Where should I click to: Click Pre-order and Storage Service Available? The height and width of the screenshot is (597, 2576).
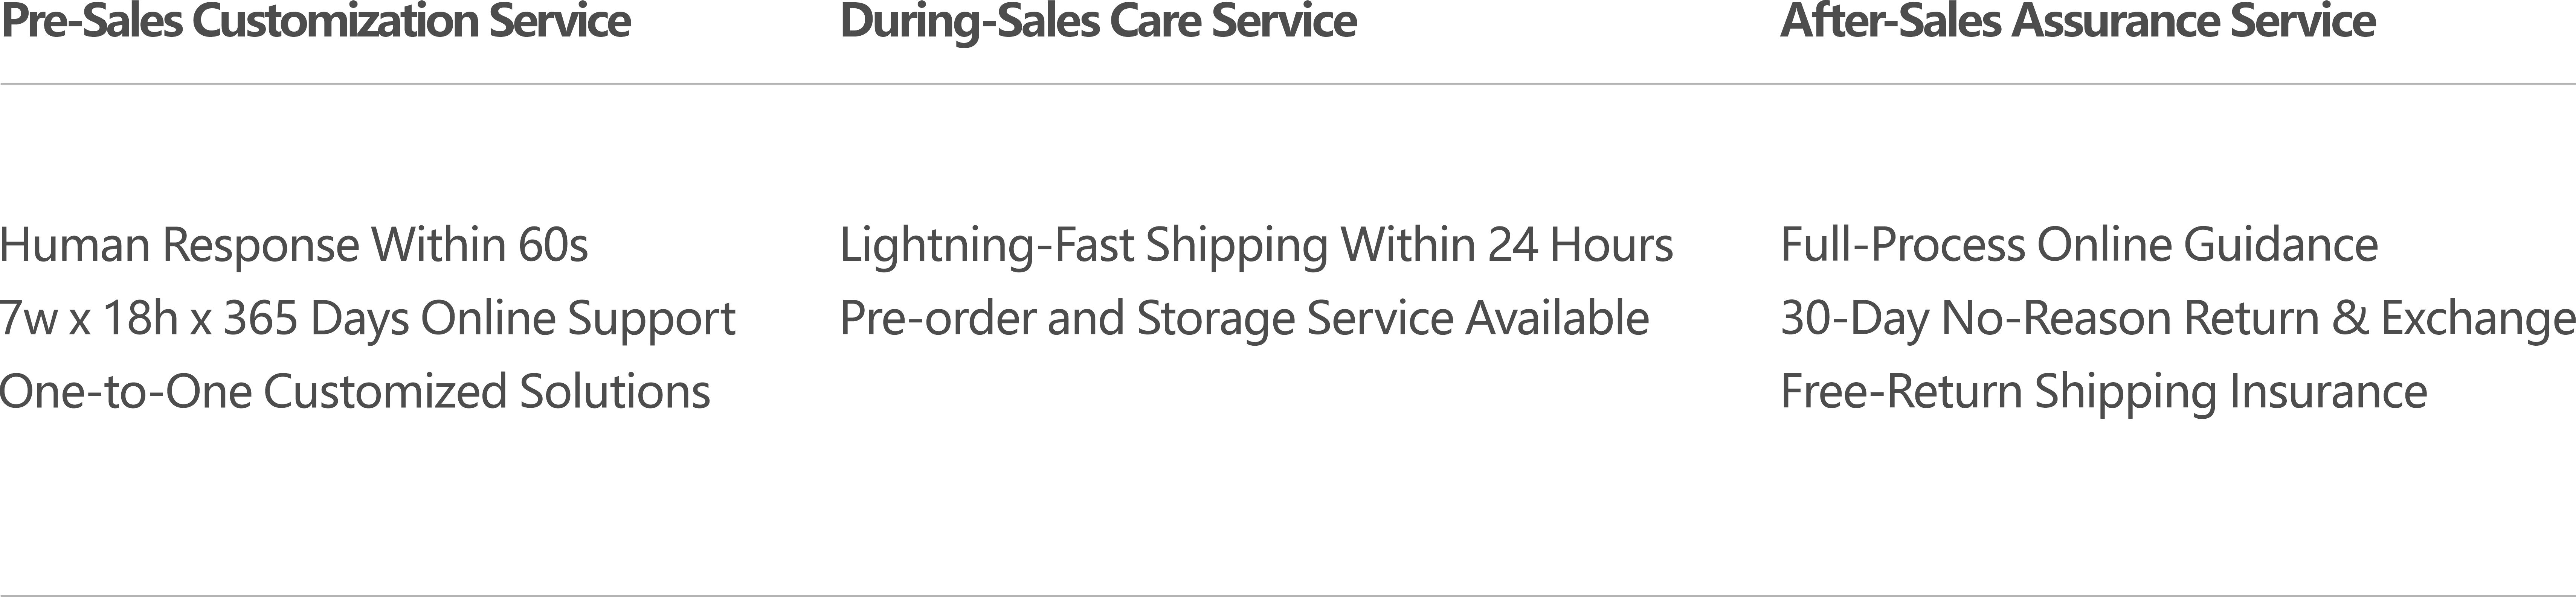[1244, 319]
